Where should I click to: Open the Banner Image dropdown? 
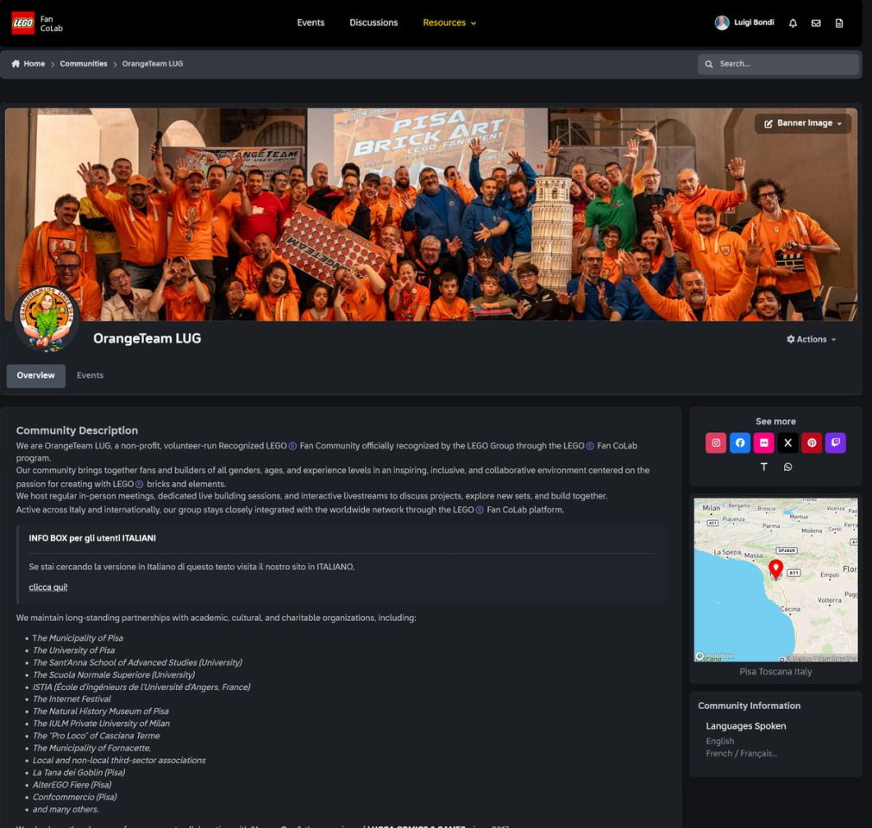point(802,123)
